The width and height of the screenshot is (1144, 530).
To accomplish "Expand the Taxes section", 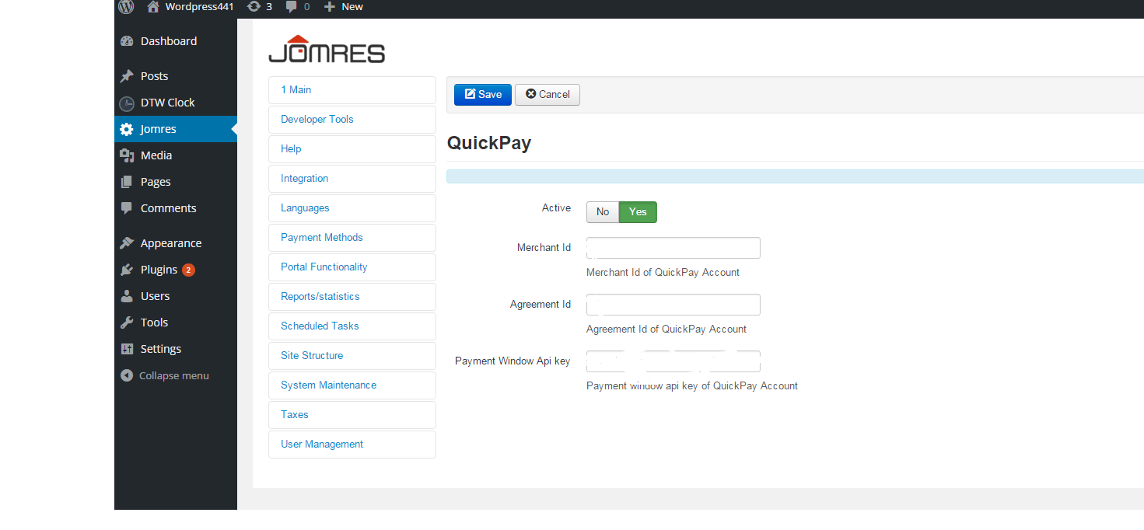I will coord(352,415).
